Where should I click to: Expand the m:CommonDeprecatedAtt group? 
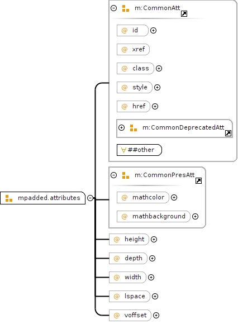121,127
